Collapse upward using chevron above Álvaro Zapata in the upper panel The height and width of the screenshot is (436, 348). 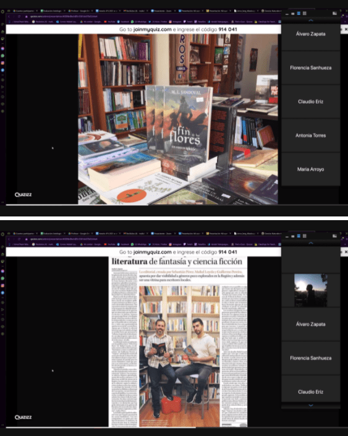point(311,20)
